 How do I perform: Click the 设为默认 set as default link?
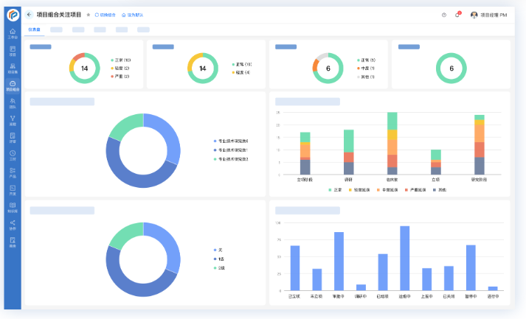pyautogui.click(x=134, y=15)
